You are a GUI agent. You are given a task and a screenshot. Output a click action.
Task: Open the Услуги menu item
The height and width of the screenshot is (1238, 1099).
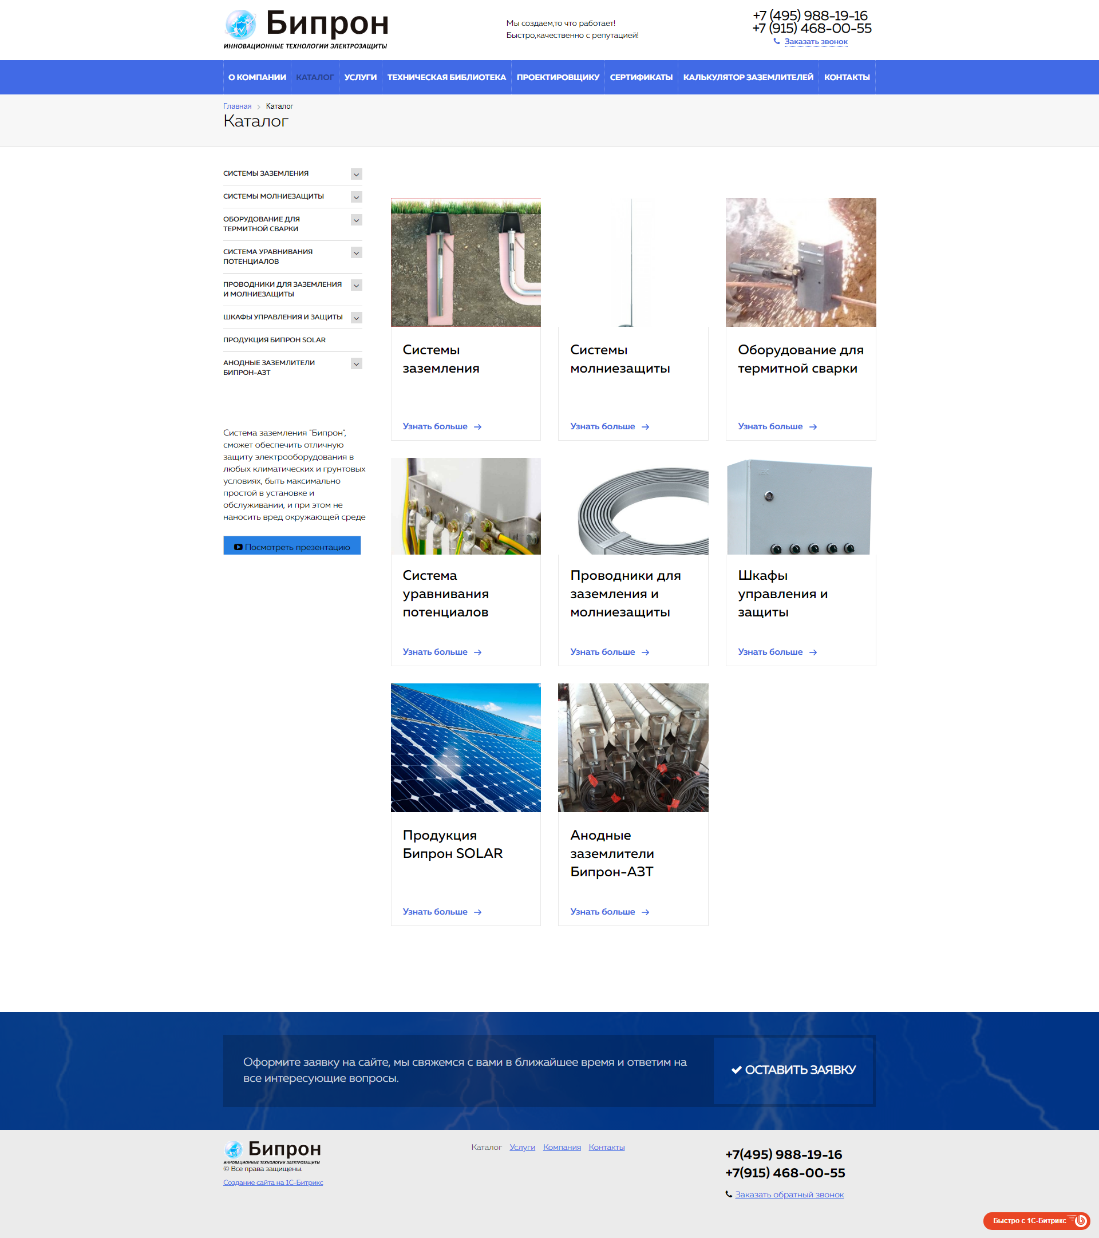tap(361, 77)
